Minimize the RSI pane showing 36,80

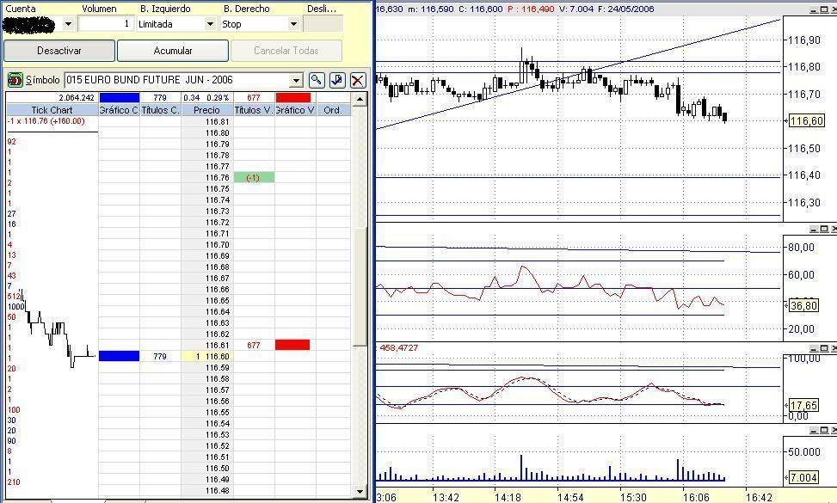point(814,229)
